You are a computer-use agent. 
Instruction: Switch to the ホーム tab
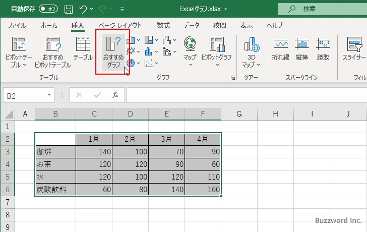tap(49, 25)
